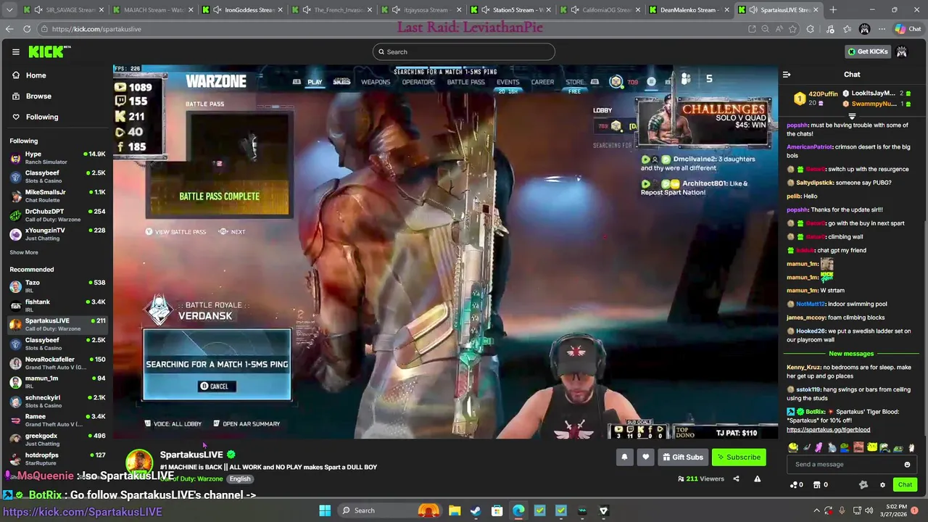Open Tazo channel in Recommended
This screenshot has height=522, width=928.
(57, 286)
